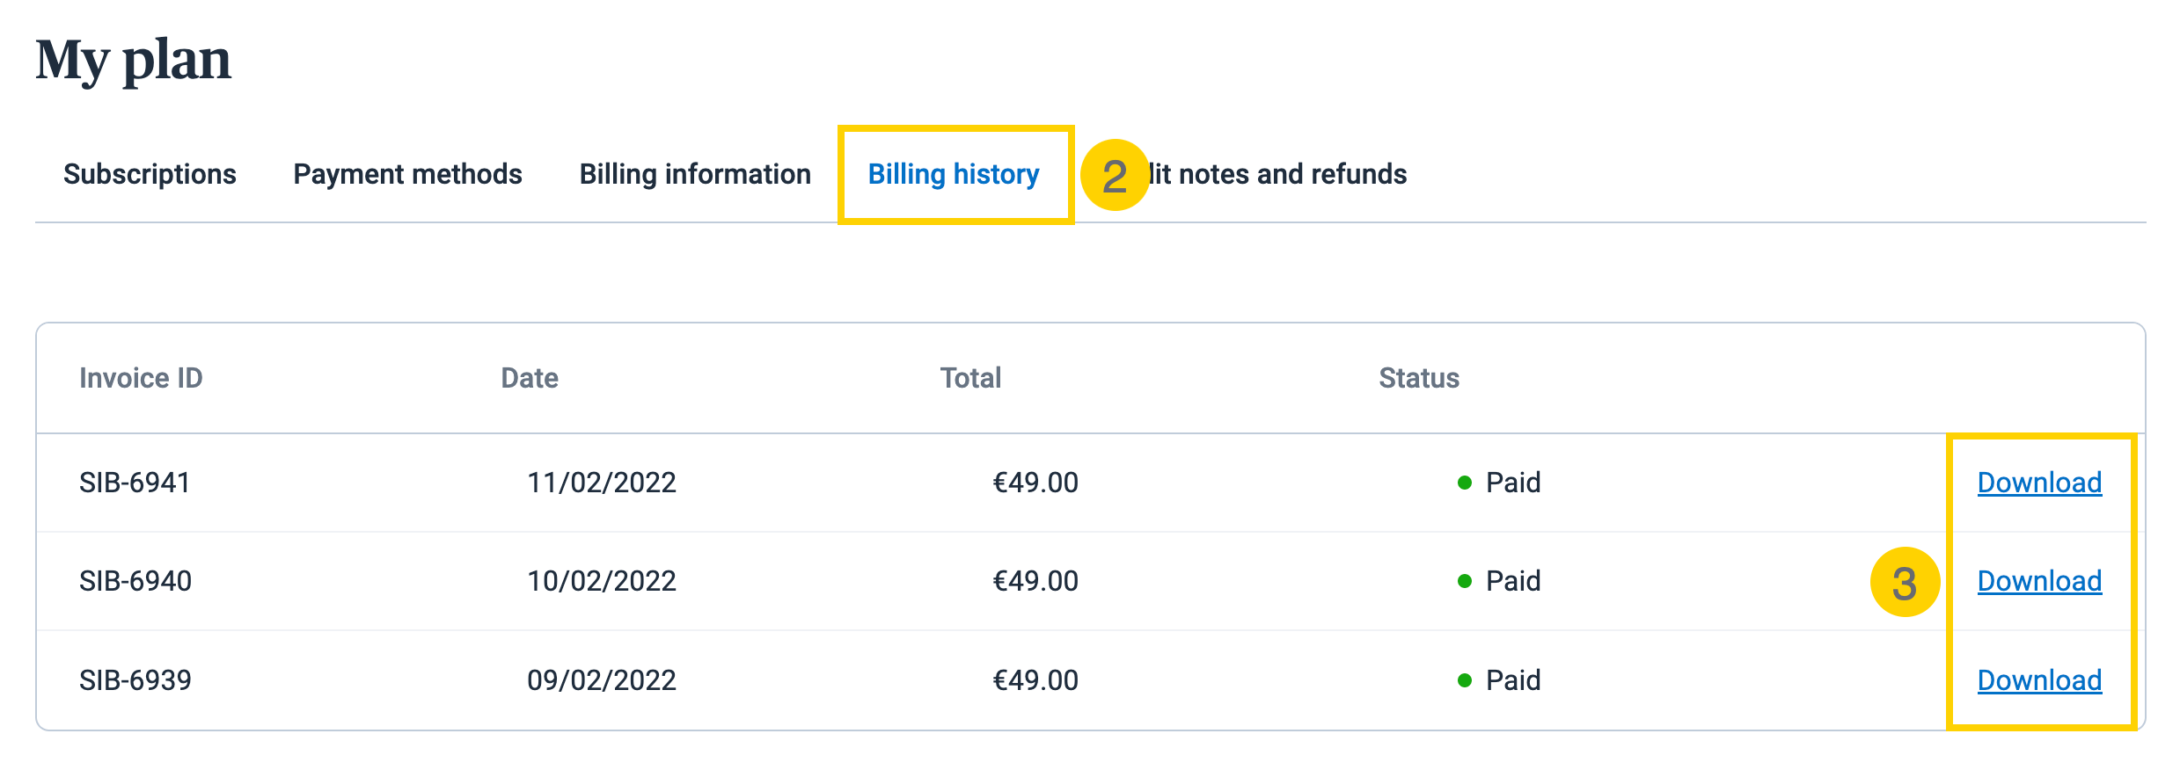Click the yellow step 3 badge
This screenshot has height=770, width=2180.
[1905, 582]
